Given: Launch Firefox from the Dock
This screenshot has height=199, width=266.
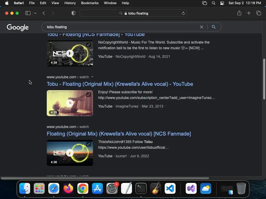Looking at the screenshot, I should pyautogui.click(x=68, y=188).
